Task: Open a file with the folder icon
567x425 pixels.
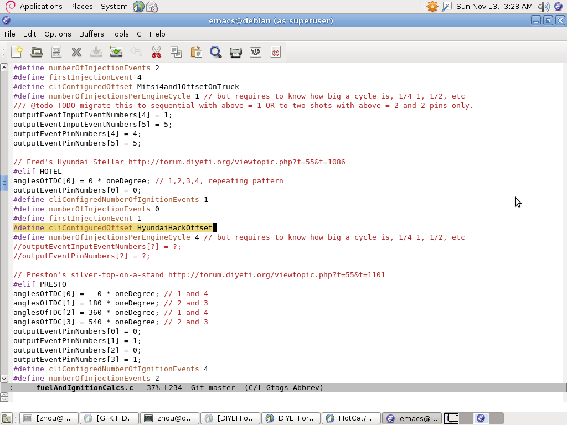Action: [x=37, y=52]
